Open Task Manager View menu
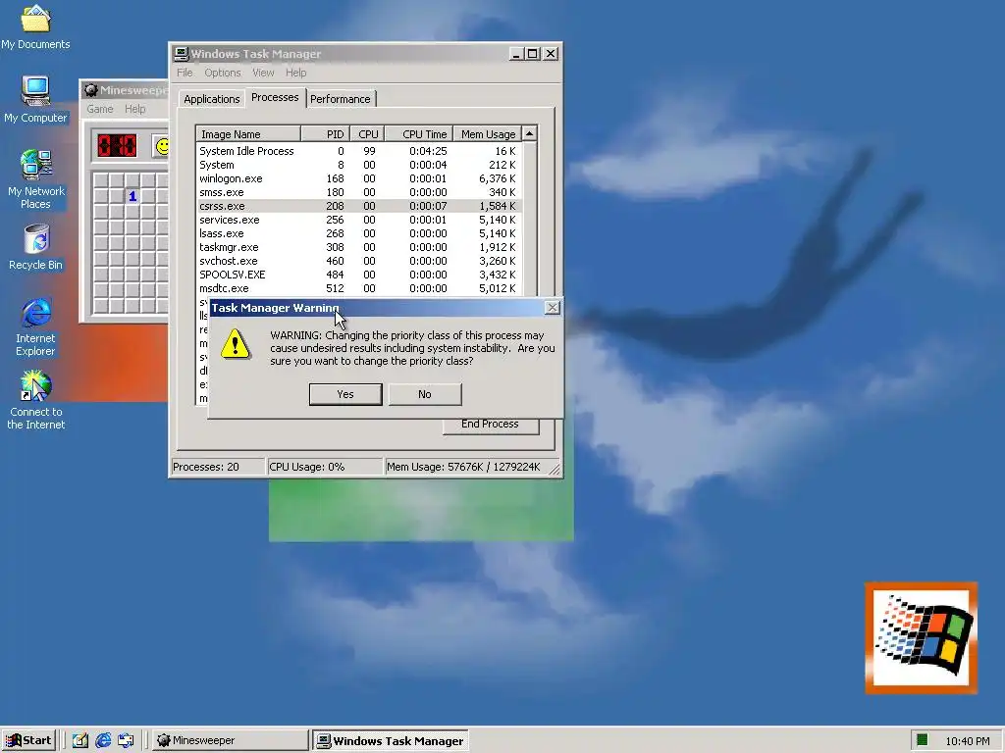Image resolution: width=1005 pixels, height=753 pixels. [263, 73]
